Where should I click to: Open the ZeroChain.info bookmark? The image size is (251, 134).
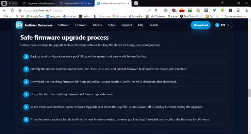point(192,16)
